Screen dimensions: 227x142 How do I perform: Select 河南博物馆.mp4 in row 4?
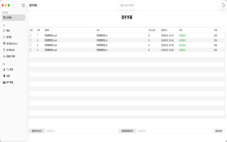tap(51, 50)
